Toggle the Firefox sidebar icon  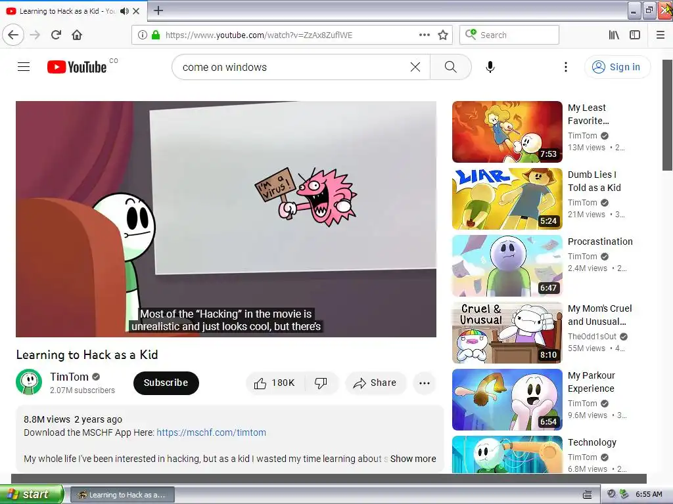pyautogui.click(x=635, y=35)
